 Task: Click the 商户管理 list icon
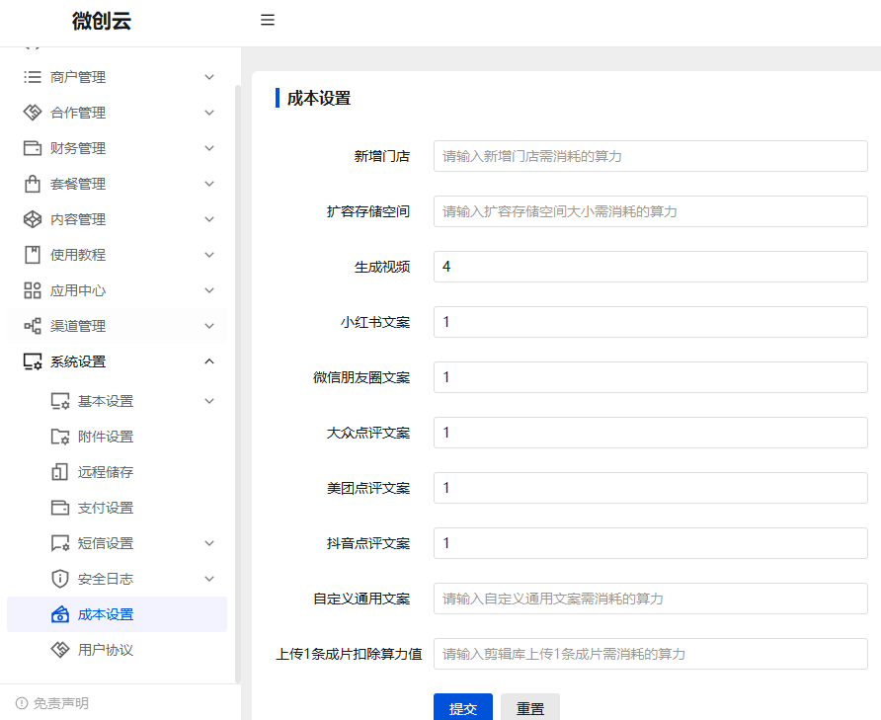point(33,77)
